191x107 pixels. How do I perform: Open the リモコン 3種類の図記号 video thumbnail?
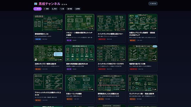[80, 22]
